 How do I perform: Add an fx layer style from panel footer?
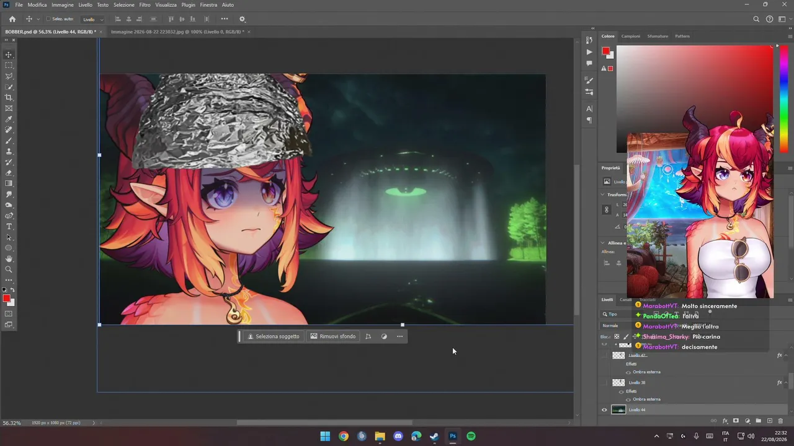pyautogui.click(x=725, y=421)
